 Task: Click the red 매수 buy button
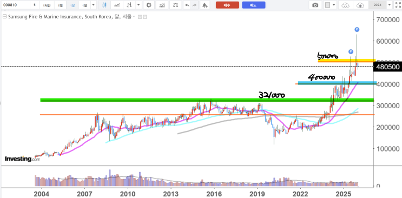(227, 5)
